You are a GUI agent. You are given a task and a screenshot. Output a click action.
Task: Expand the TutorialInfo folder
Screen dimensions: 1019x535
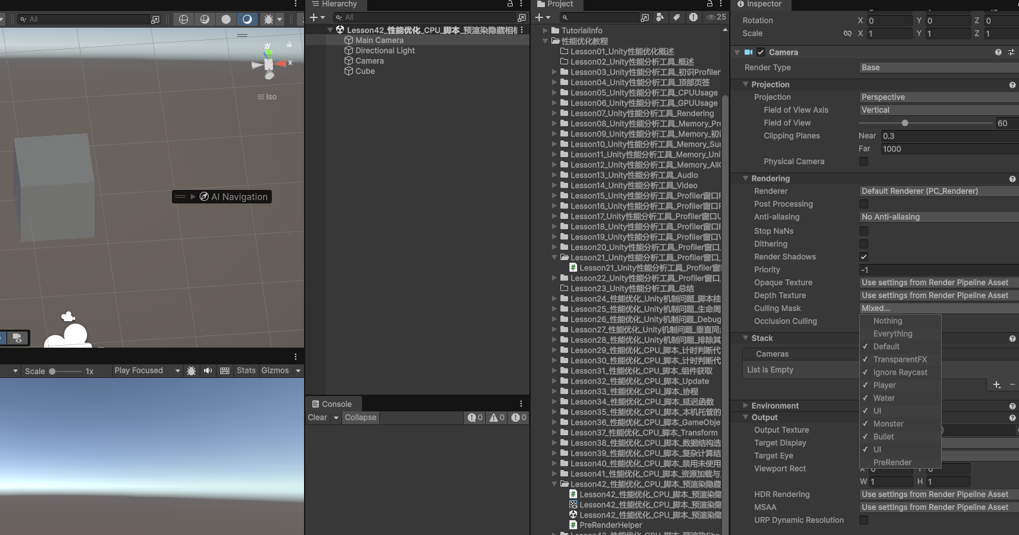tap(546, 30)
